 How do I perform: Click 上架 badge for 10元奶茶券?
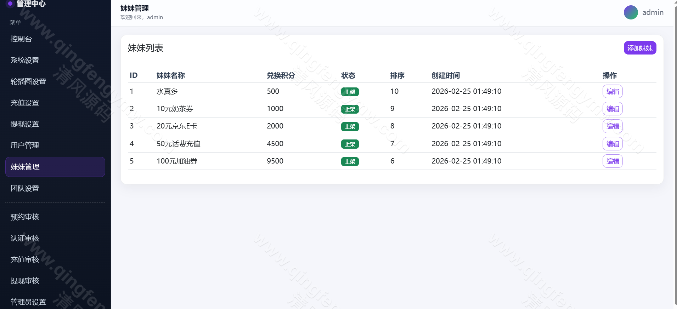click(x=350, y=109)
